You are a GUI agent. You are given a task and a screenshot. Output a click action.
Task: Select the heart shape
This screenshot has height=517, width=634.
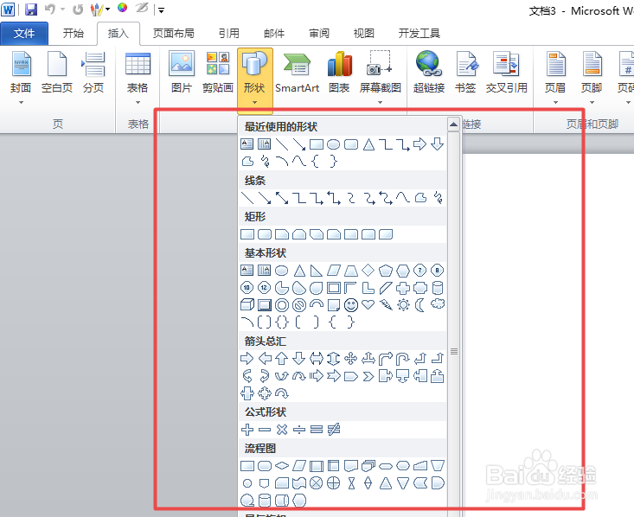coord(368,304)
